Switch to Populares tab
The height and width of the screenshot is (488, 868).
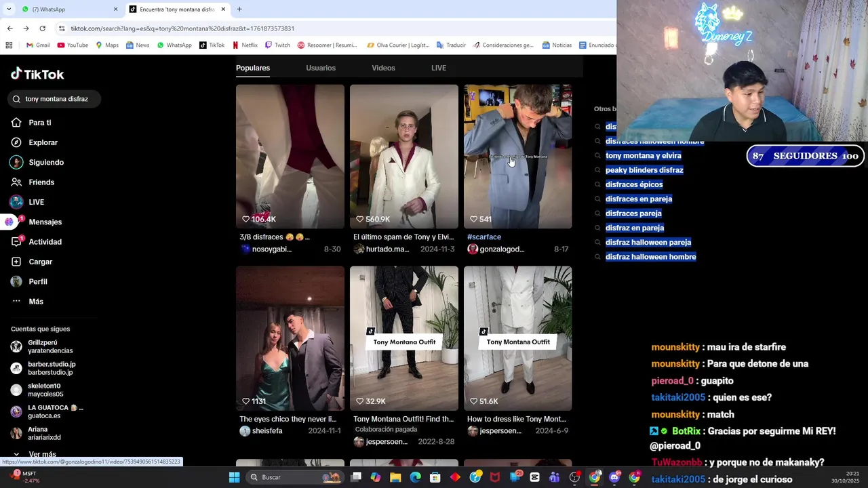[x=253, y=68]
